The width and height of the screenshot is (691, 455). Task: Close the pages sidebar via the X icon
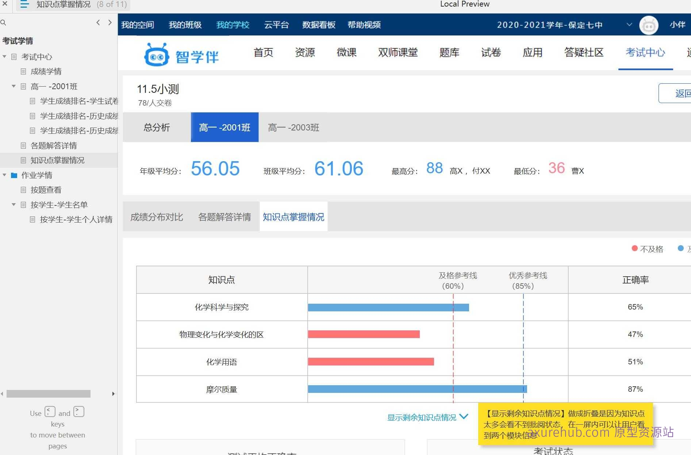[x=5, y=4]
